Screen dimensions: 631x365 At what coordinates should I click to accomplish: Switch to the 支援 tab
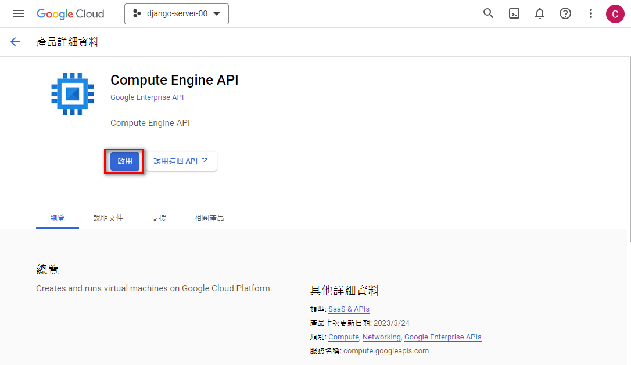tap(159, 218)
